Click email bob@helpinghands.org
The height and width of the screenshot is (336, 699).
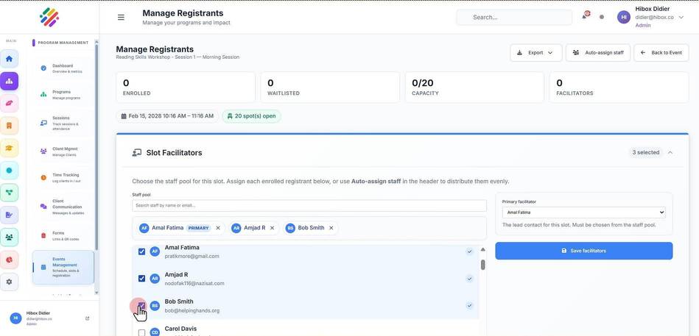tap(192, 310)
